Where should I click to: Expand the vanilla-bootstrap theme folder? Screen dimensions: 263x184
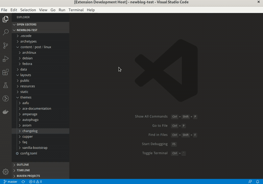(x=40, y=148)
